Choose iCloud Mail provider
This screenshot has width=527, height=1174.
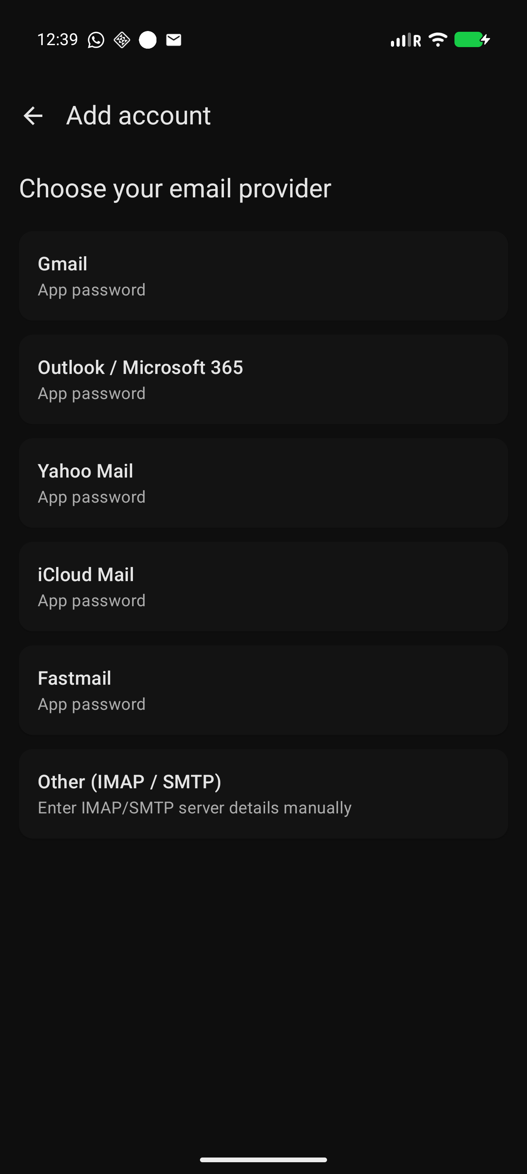tap(263, 587)
